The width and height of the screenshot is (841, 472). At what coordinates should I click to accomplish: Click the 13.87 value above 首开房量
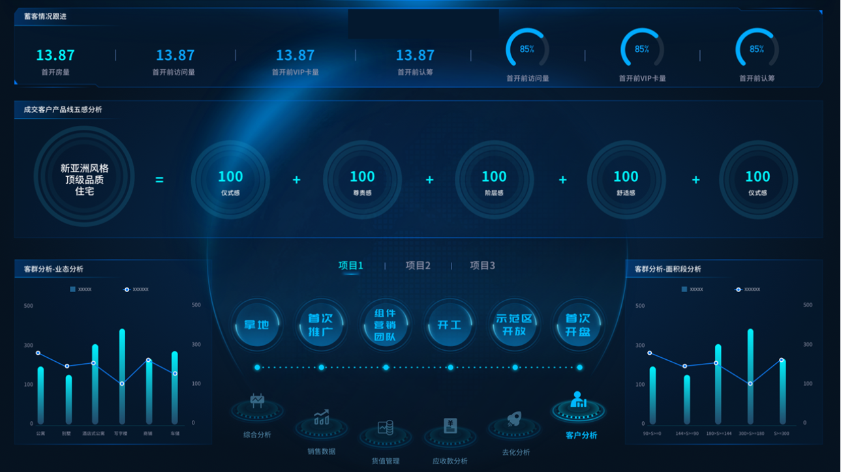[55, 55]
